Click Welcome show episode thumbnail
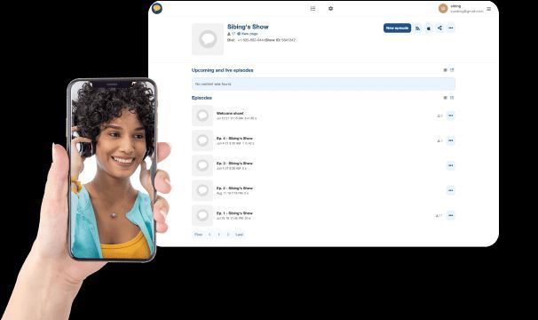This screenshot has height=320, width=538. pyautogui.click(x=202, y=116)
